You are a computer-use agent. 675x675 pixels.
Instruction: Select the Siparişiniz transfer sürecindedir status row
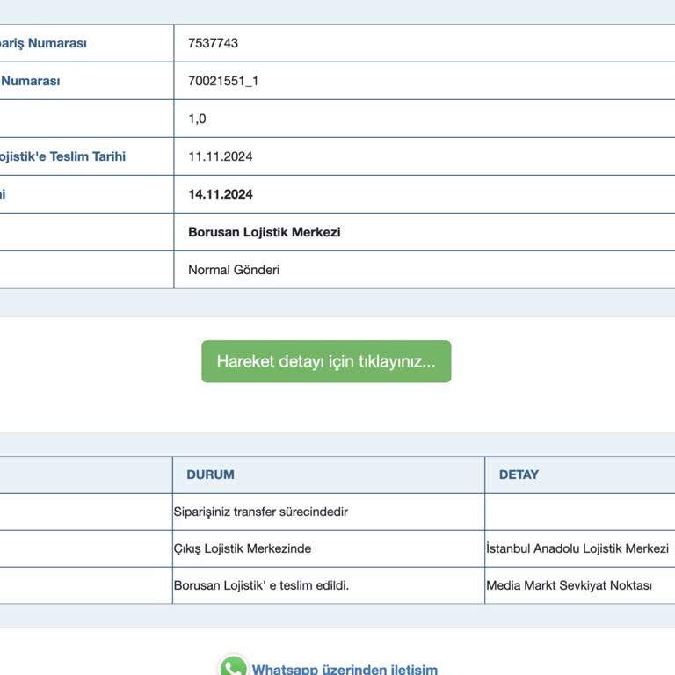[261, 512]
